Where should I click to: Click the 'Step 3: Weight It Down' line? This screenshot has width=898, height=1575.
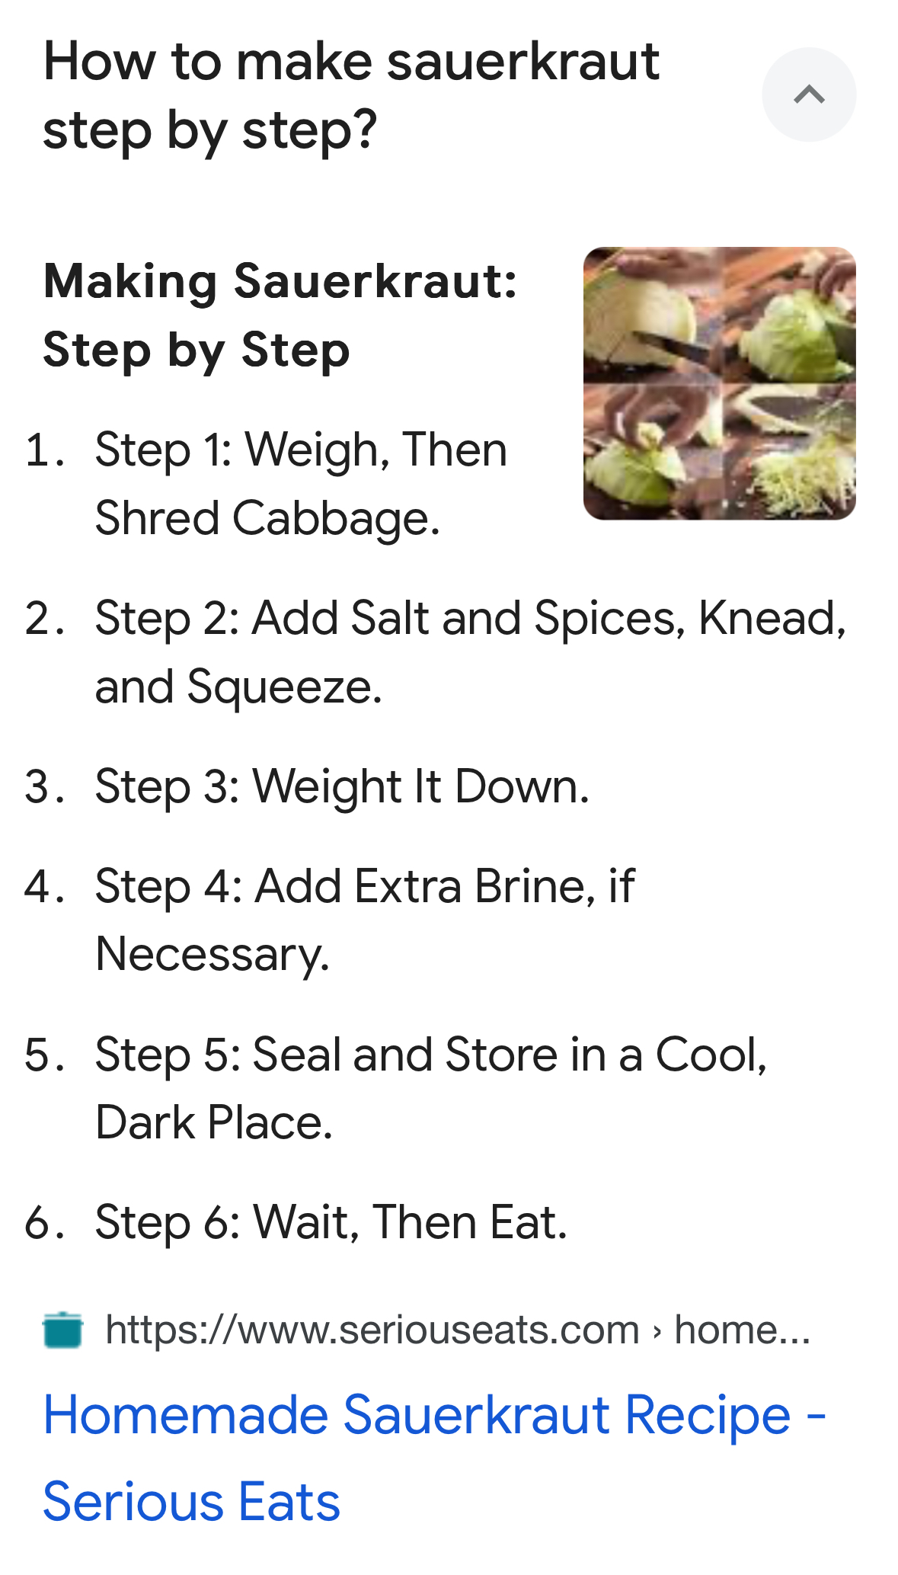[342, 786]
